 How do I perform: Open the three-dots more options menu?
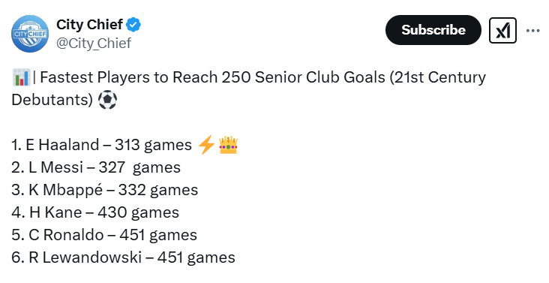[533, 31]
